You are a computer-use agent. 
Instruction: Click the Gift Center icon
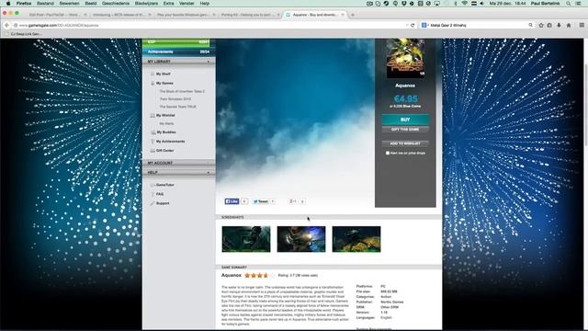(153, 151)
